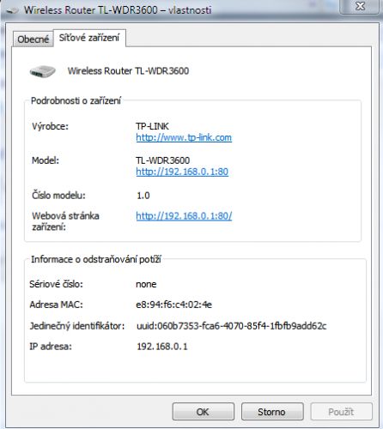The width and height of the screenshot is (383, 429).
Task: Click the model number value 1.0
Action: pos(143,196)
